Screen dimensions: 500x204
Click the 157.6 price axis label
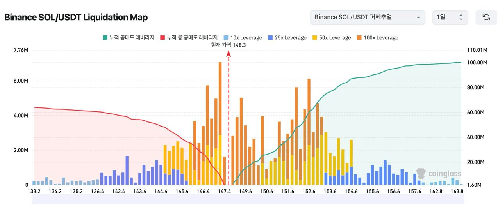point(415,191)
